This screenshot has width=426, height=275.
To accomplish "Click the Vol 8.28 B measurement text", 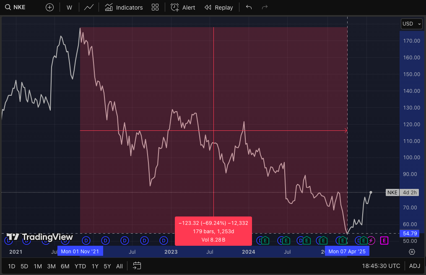I will tap(213, 240).
